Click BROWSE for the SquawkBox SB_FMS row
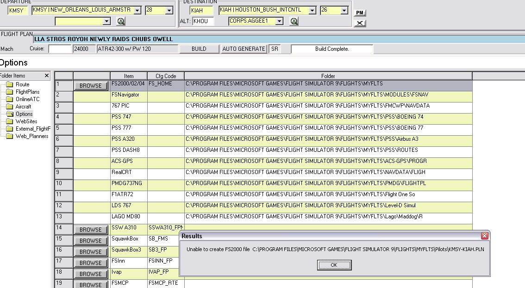Viewport: 525px width, 288px height. click(91, 241)
